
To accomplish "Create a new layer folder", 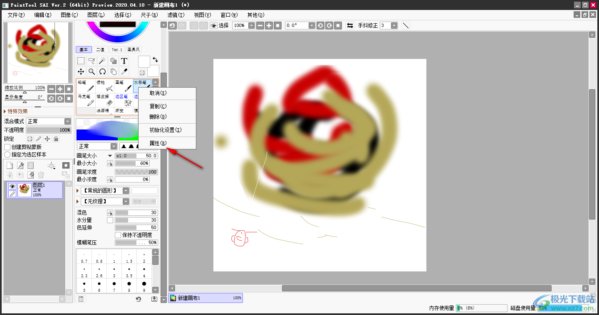I will tap(31, 165).
